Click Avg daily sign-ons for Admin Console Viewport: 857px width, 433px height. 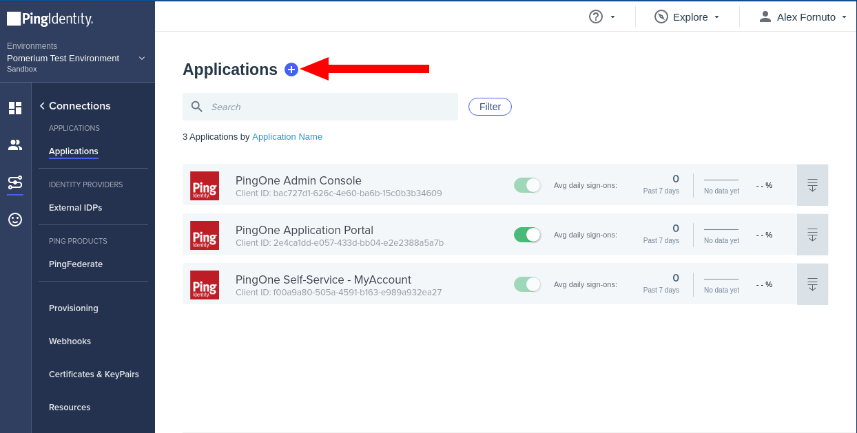coord(586,185)
